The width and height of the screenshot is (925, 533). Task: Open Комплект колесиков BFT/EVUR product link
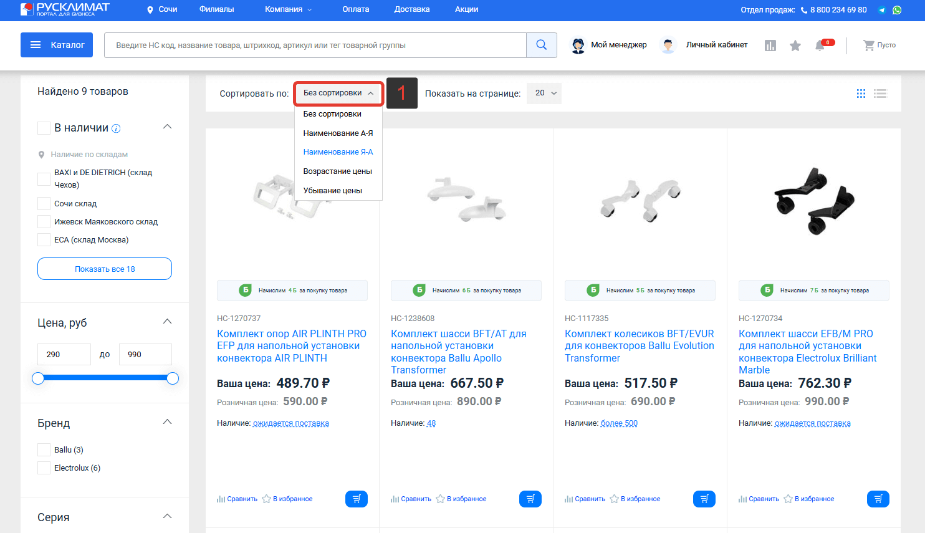point(640,346)
